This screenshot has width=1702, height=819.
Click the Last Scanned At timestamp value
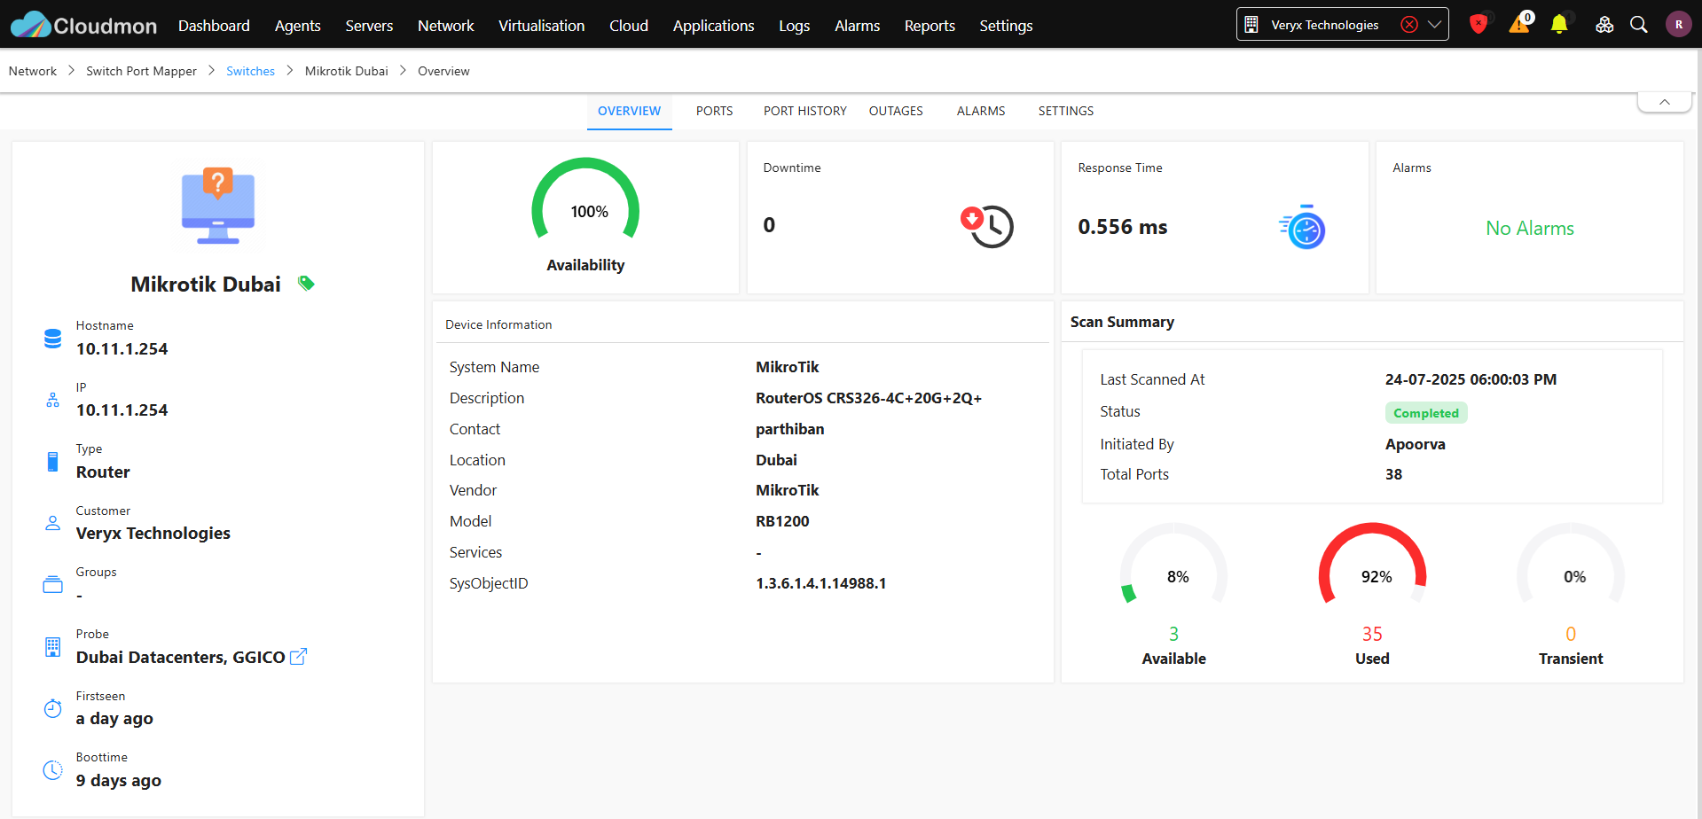tap(1471, 379)
